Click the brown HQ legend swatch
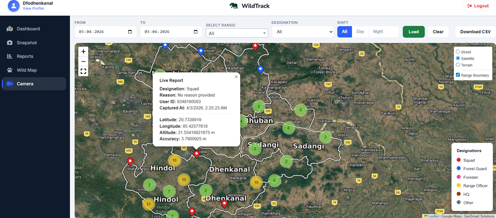The width and height of the screenshot is (496, 218). (x=459, y=194)
